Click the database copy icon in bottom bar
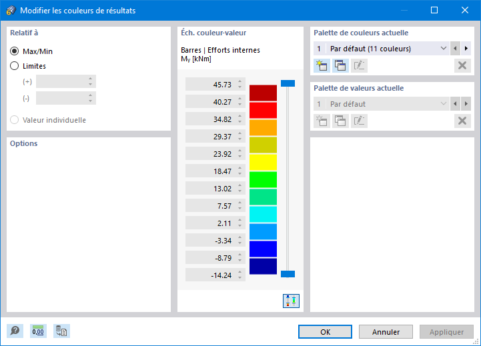Viewport: 481px width, 346px height. click(x=61, y=331)
